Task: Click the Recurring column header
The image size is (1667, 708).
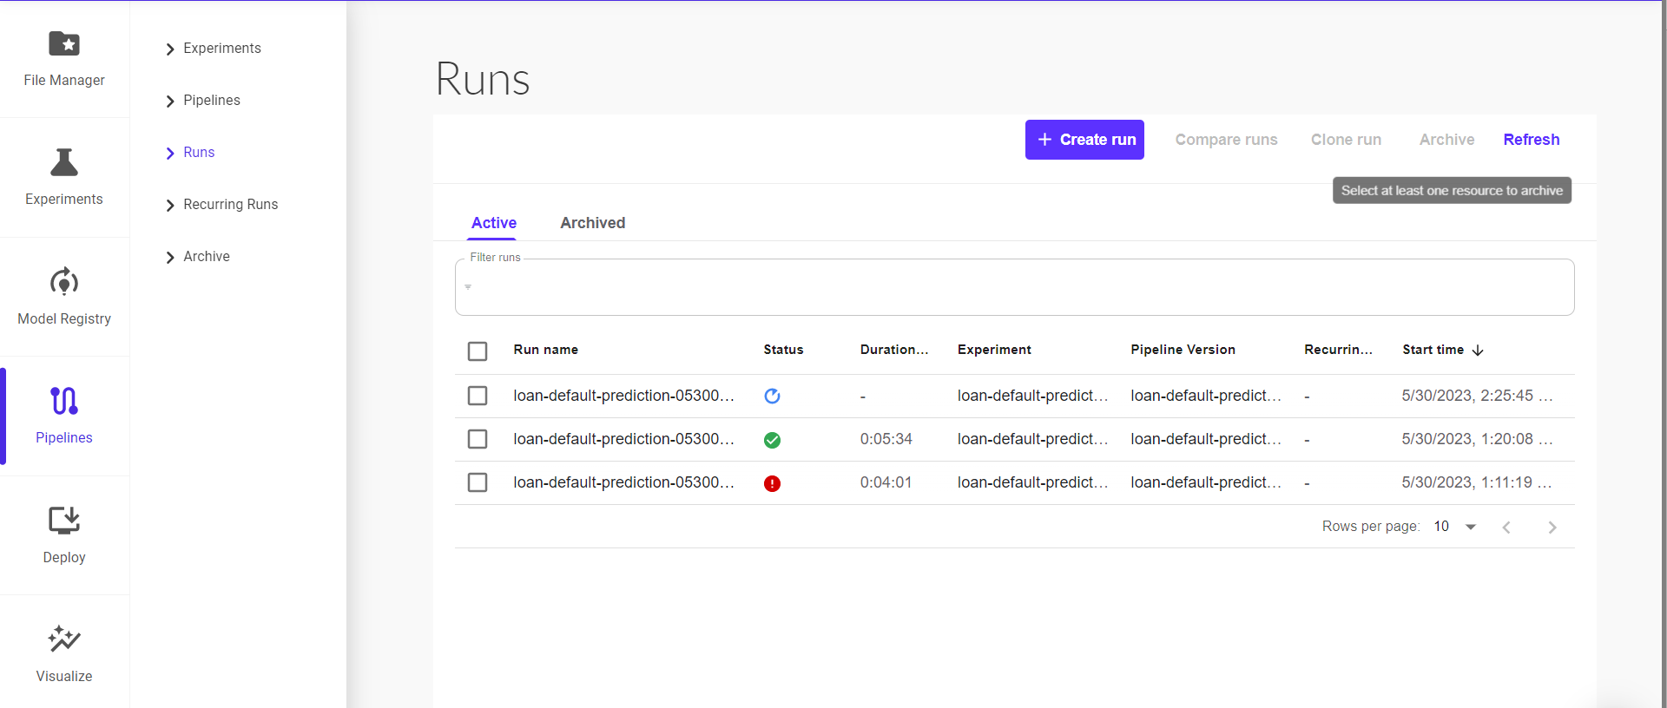Action: 1338,350
